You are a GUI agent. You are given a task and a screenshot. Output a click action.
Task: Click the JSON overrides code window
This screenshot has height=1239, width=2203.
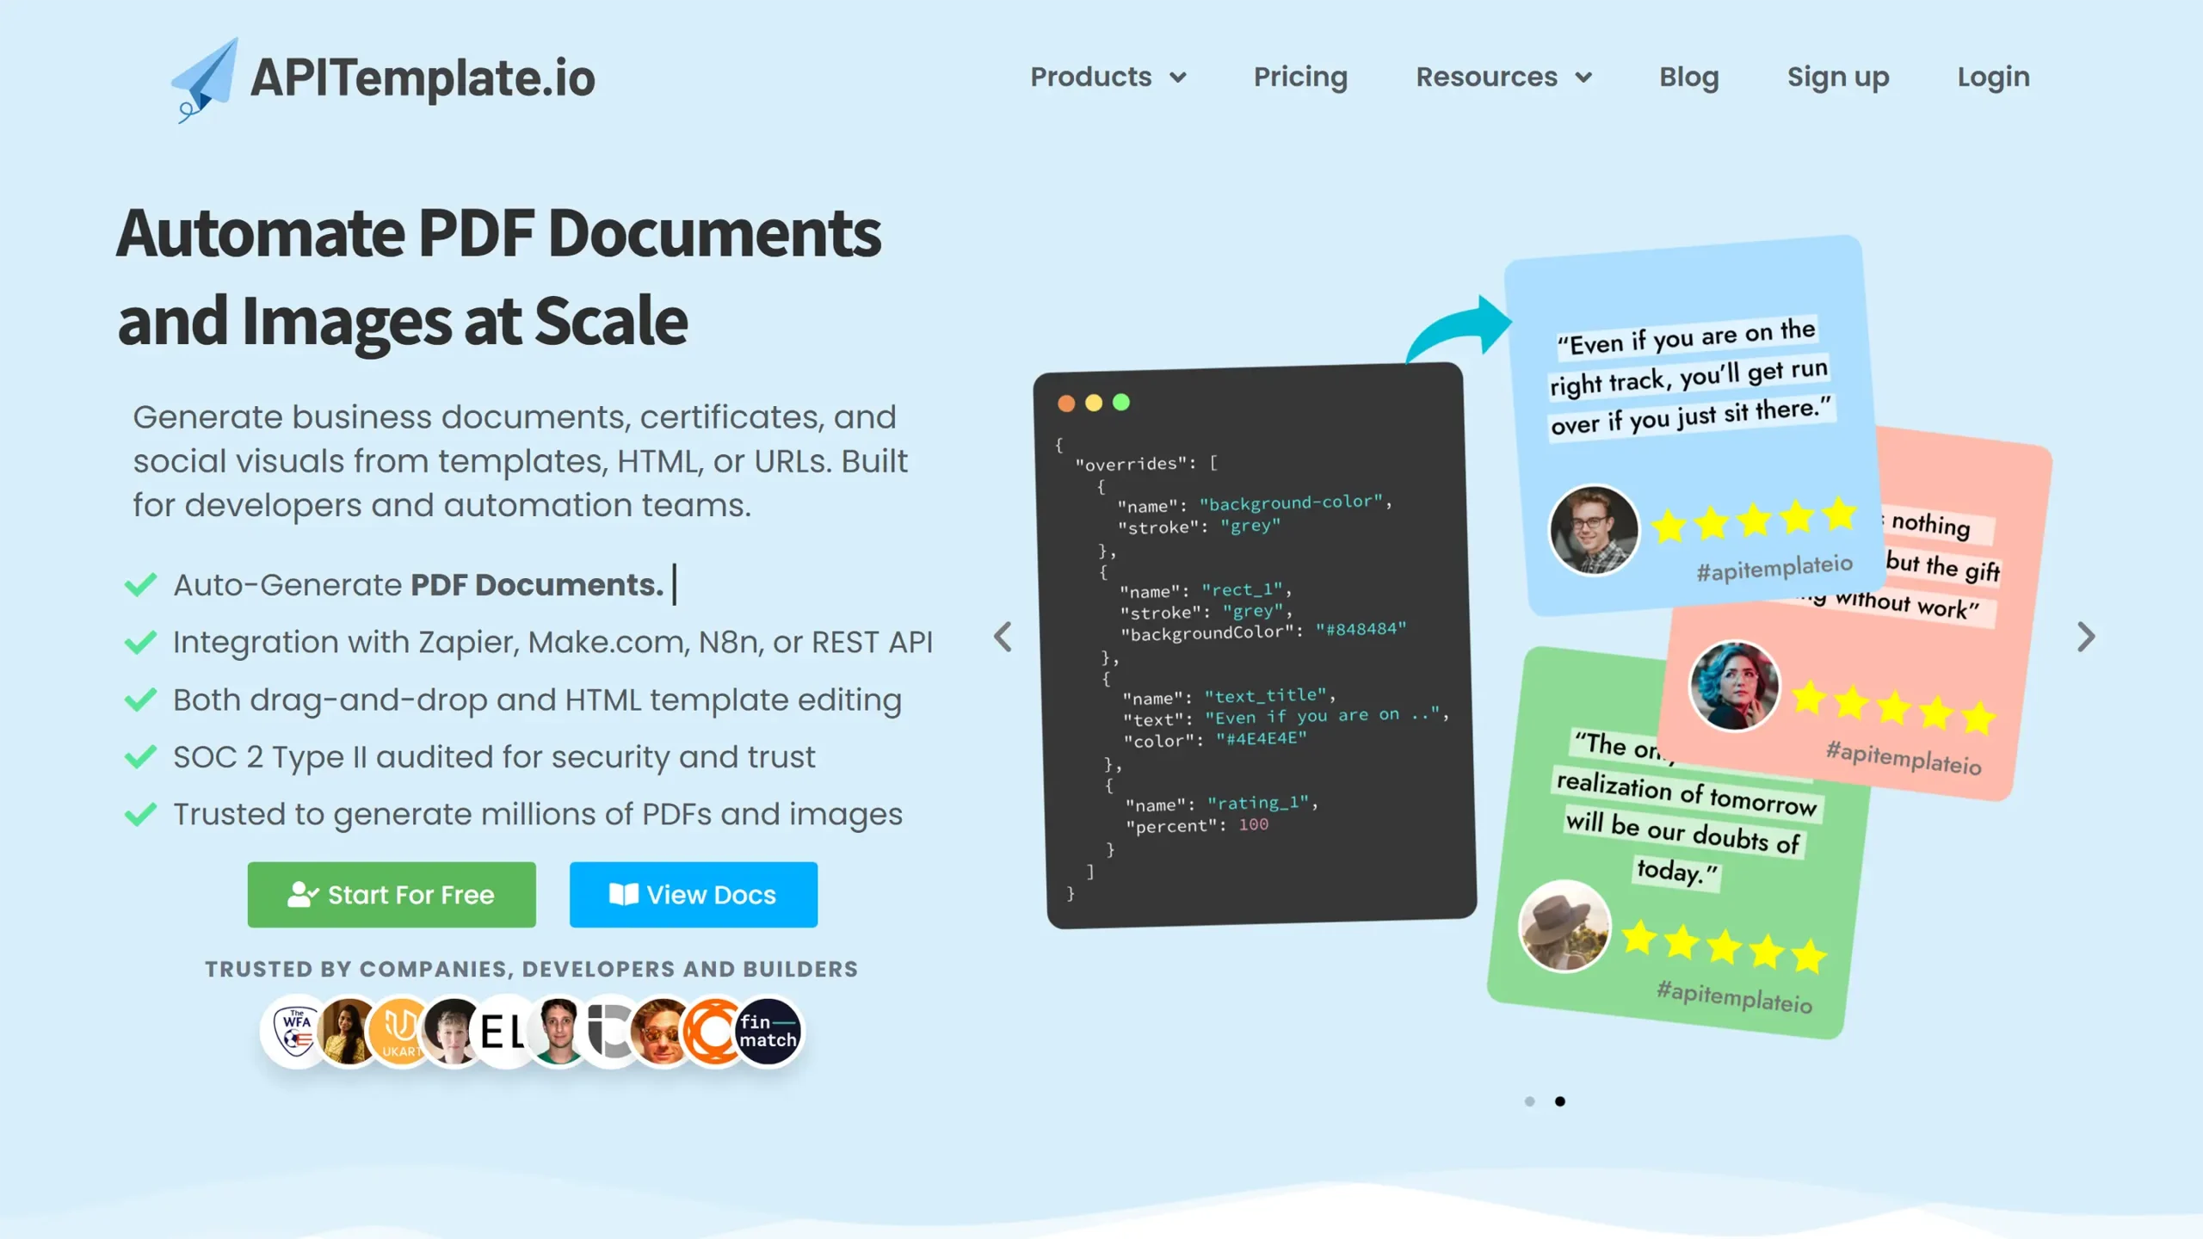1255,645
